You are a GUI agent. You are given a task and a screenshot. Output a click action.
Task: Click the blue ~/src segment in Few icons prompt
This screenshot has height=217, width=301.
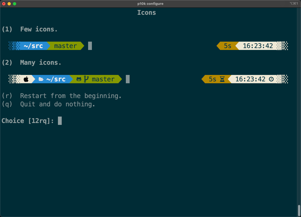point(33,46)
